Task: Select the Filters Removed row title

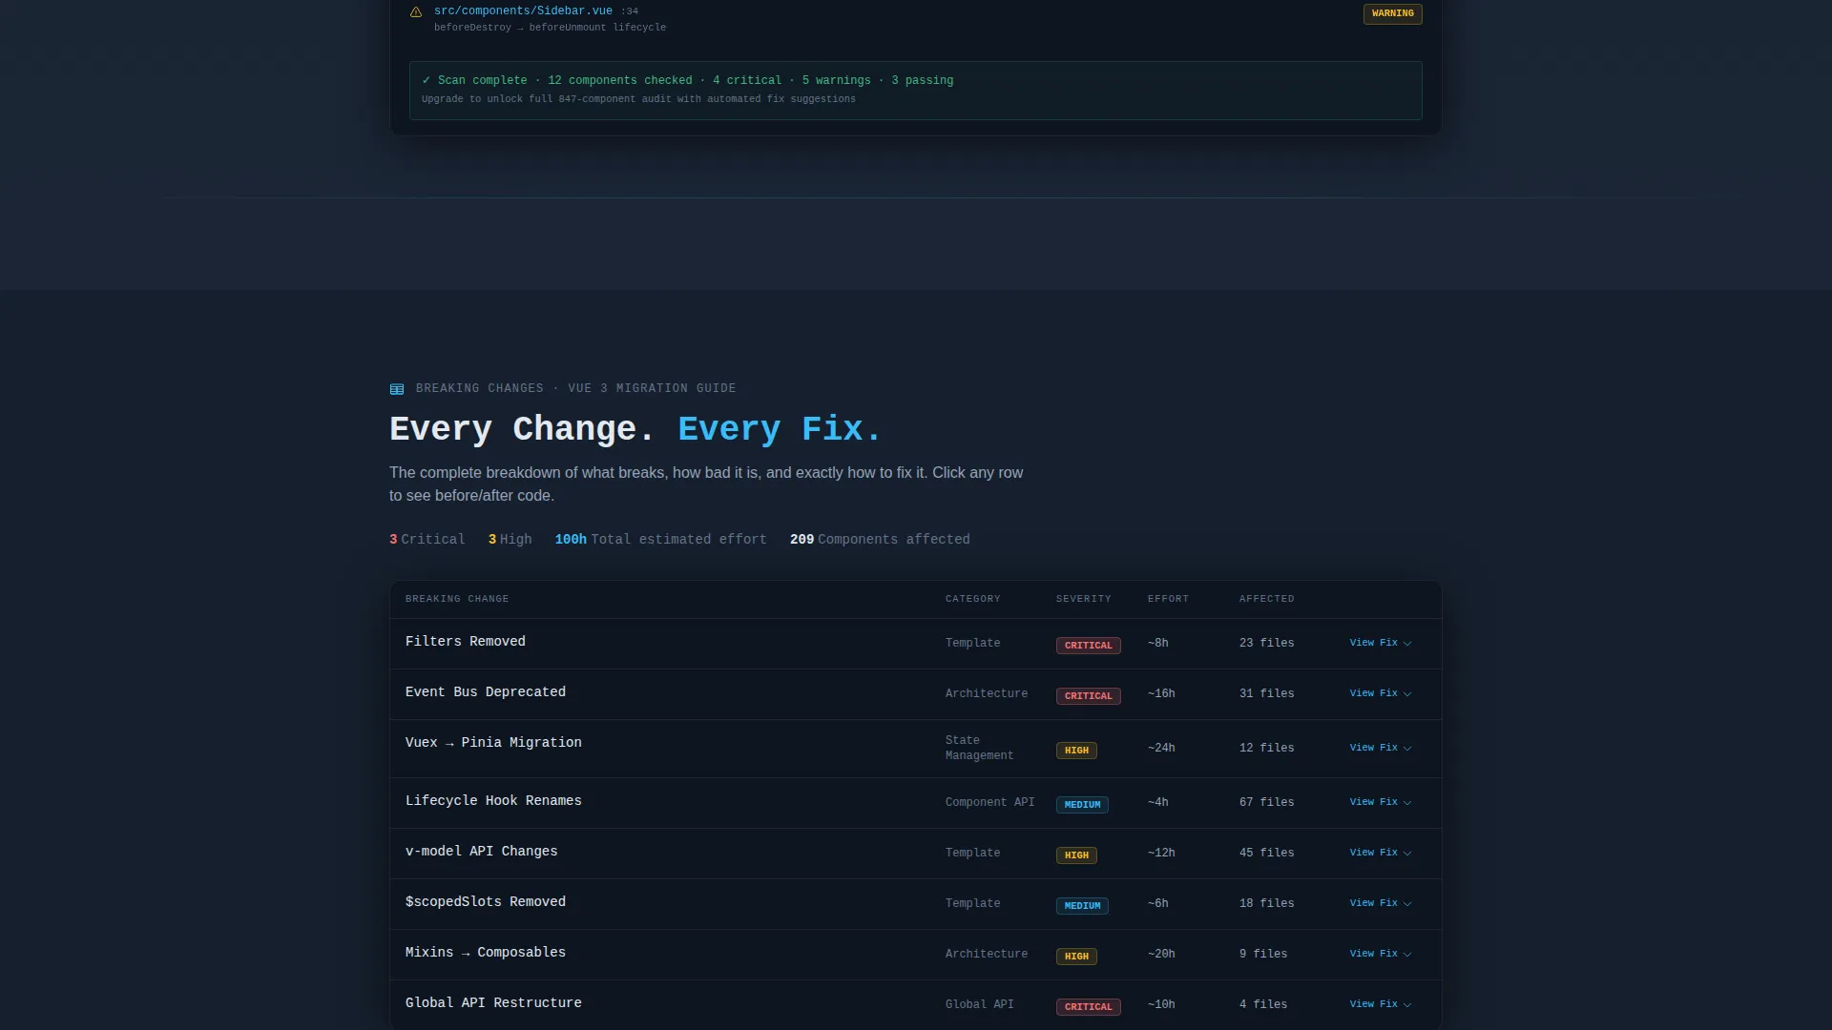Action: 466,642
